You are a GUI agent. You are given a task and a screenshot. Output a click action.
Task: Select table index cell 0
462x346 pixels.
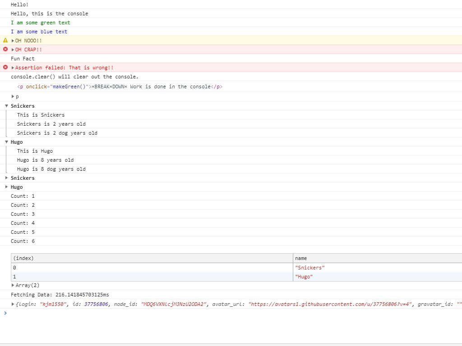click(x=152, y=268)
